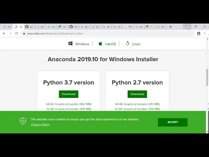Restore the browser window size
Image resolution: width=209 pixels, height=157 pixels.
196,26
